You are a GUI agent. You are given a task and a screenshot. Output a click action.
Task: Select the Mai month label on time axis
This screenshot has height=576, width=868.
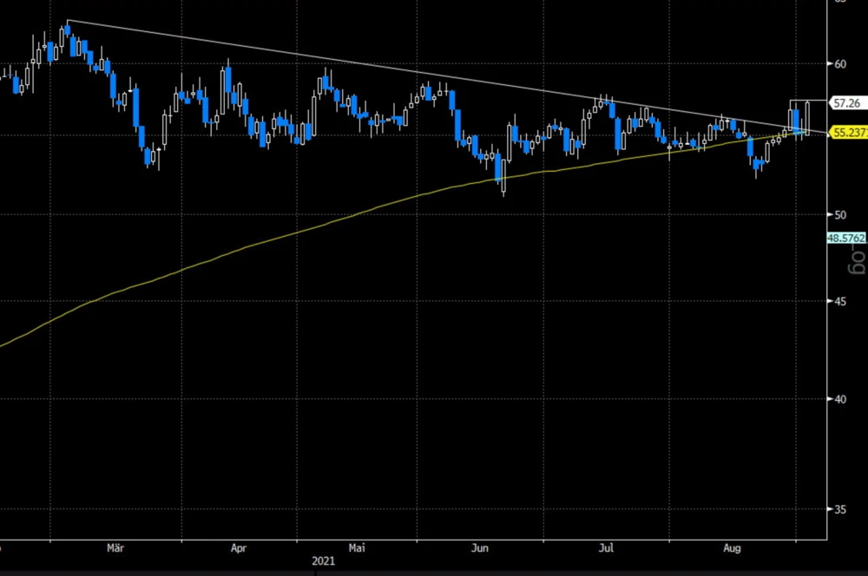click(x=357, y=548)
